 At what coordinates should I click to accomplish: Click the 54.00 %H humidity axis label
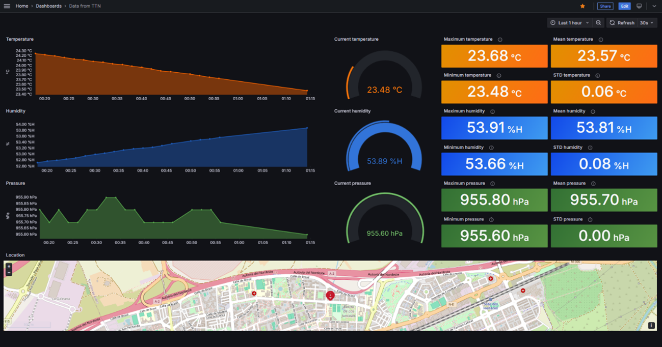tap(25, 124)
